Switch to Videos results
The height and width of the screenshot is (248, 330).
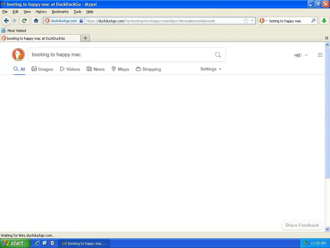70,69
